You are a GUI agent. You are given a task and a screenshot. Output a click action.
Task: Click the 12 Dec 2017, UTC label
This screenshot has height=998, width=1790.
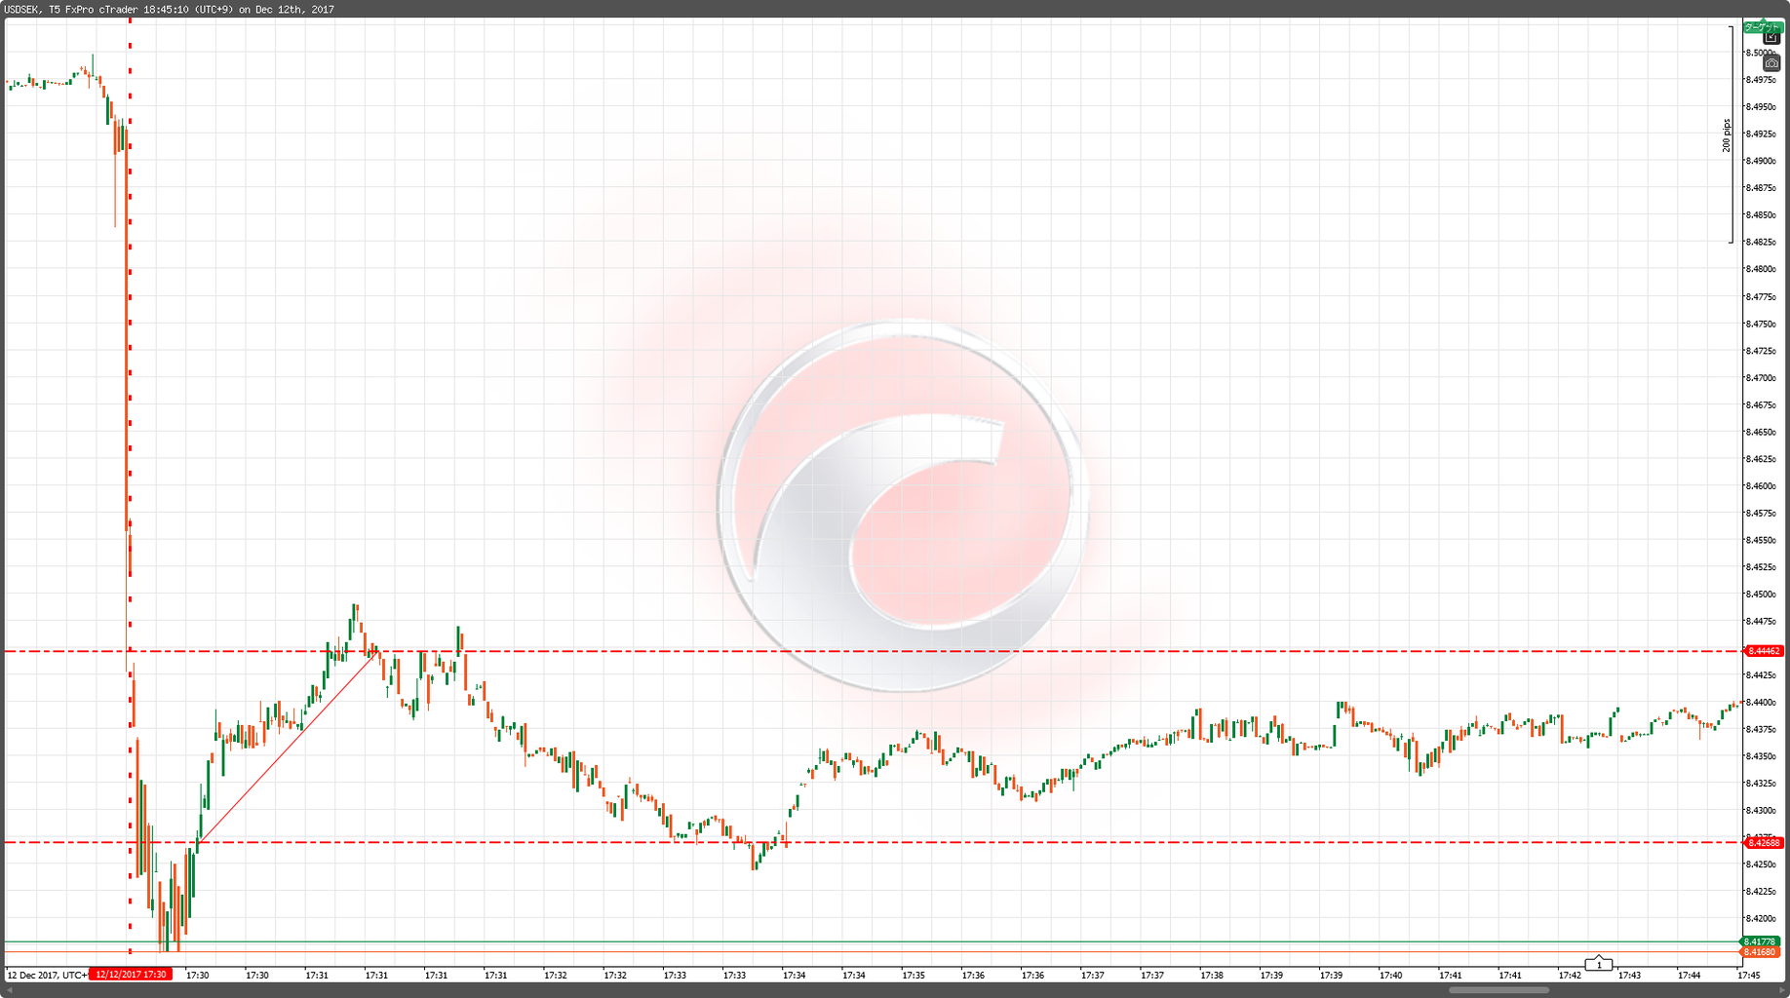[x=48, y=975]
